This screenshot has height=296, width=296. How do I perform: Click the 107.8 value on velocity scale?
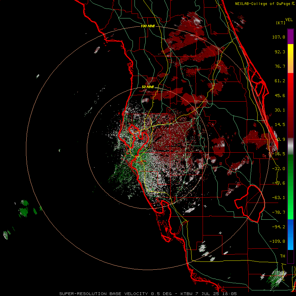point(279,37)
